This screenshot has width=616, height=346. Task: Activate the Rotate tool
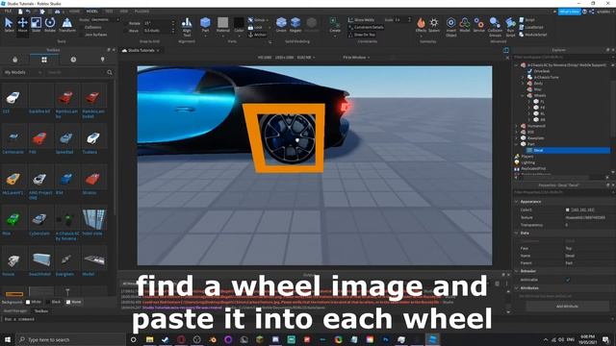tap(50, 25)
